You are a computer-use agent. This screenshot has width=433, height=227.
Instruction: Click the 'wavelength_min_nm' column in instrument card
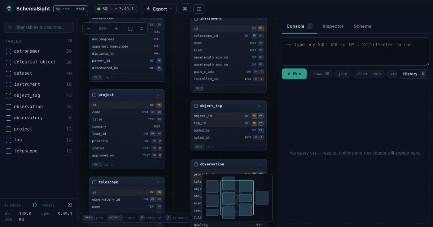click(x=229, y=57)
